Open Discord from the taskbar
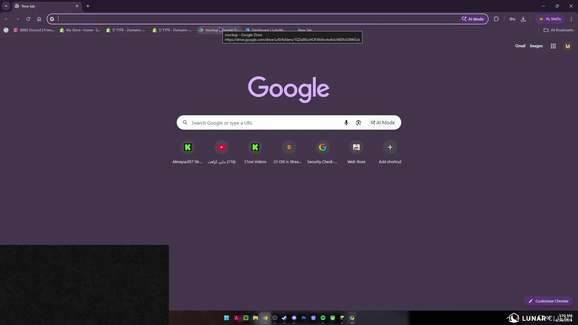Image resolution: width=578 pixels, height=325 pixels. (x=294, y=318)
